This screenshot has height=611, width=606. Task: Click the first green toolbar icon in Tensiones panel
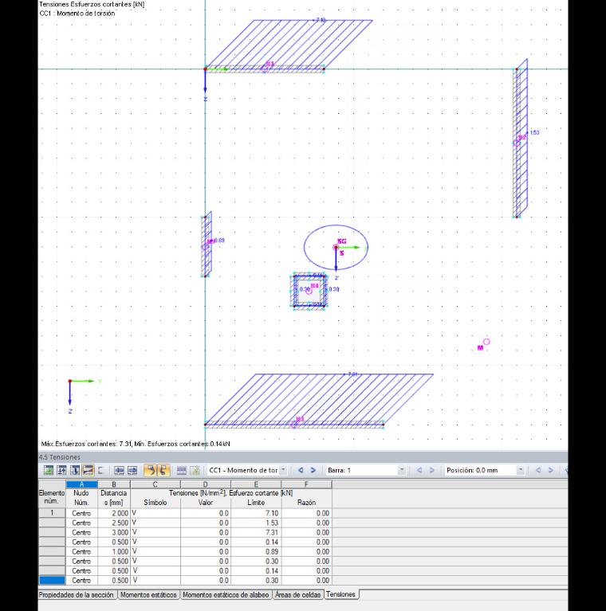tap(49, 470)
